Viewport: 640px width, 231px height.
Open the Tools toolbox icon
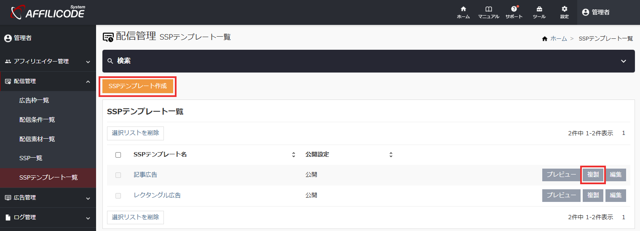point(539,9)
